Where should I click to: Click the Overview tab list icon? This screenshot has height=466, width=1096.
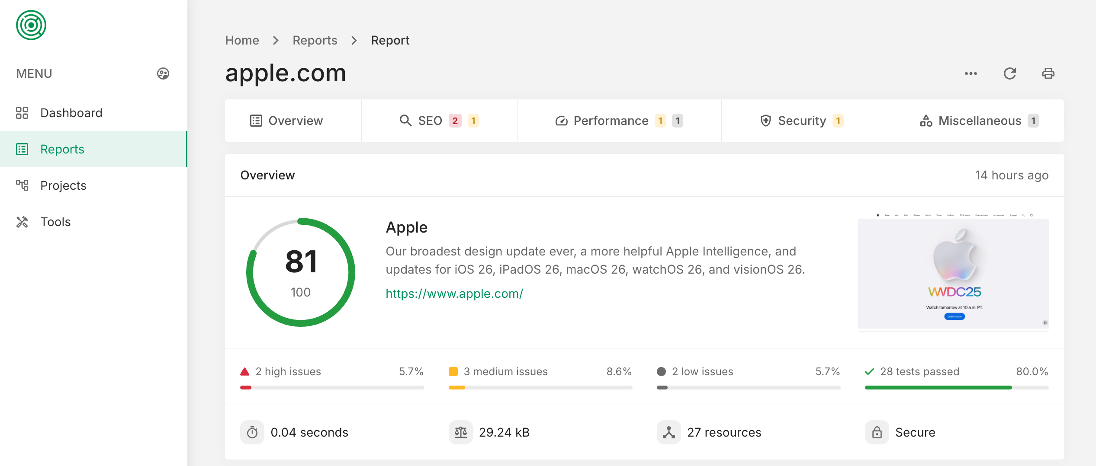[256, 121]
